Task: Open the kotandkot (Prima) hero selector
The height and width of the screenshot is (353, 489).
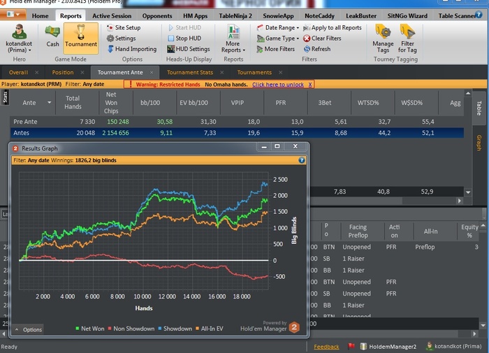Action: click(19, 38)
